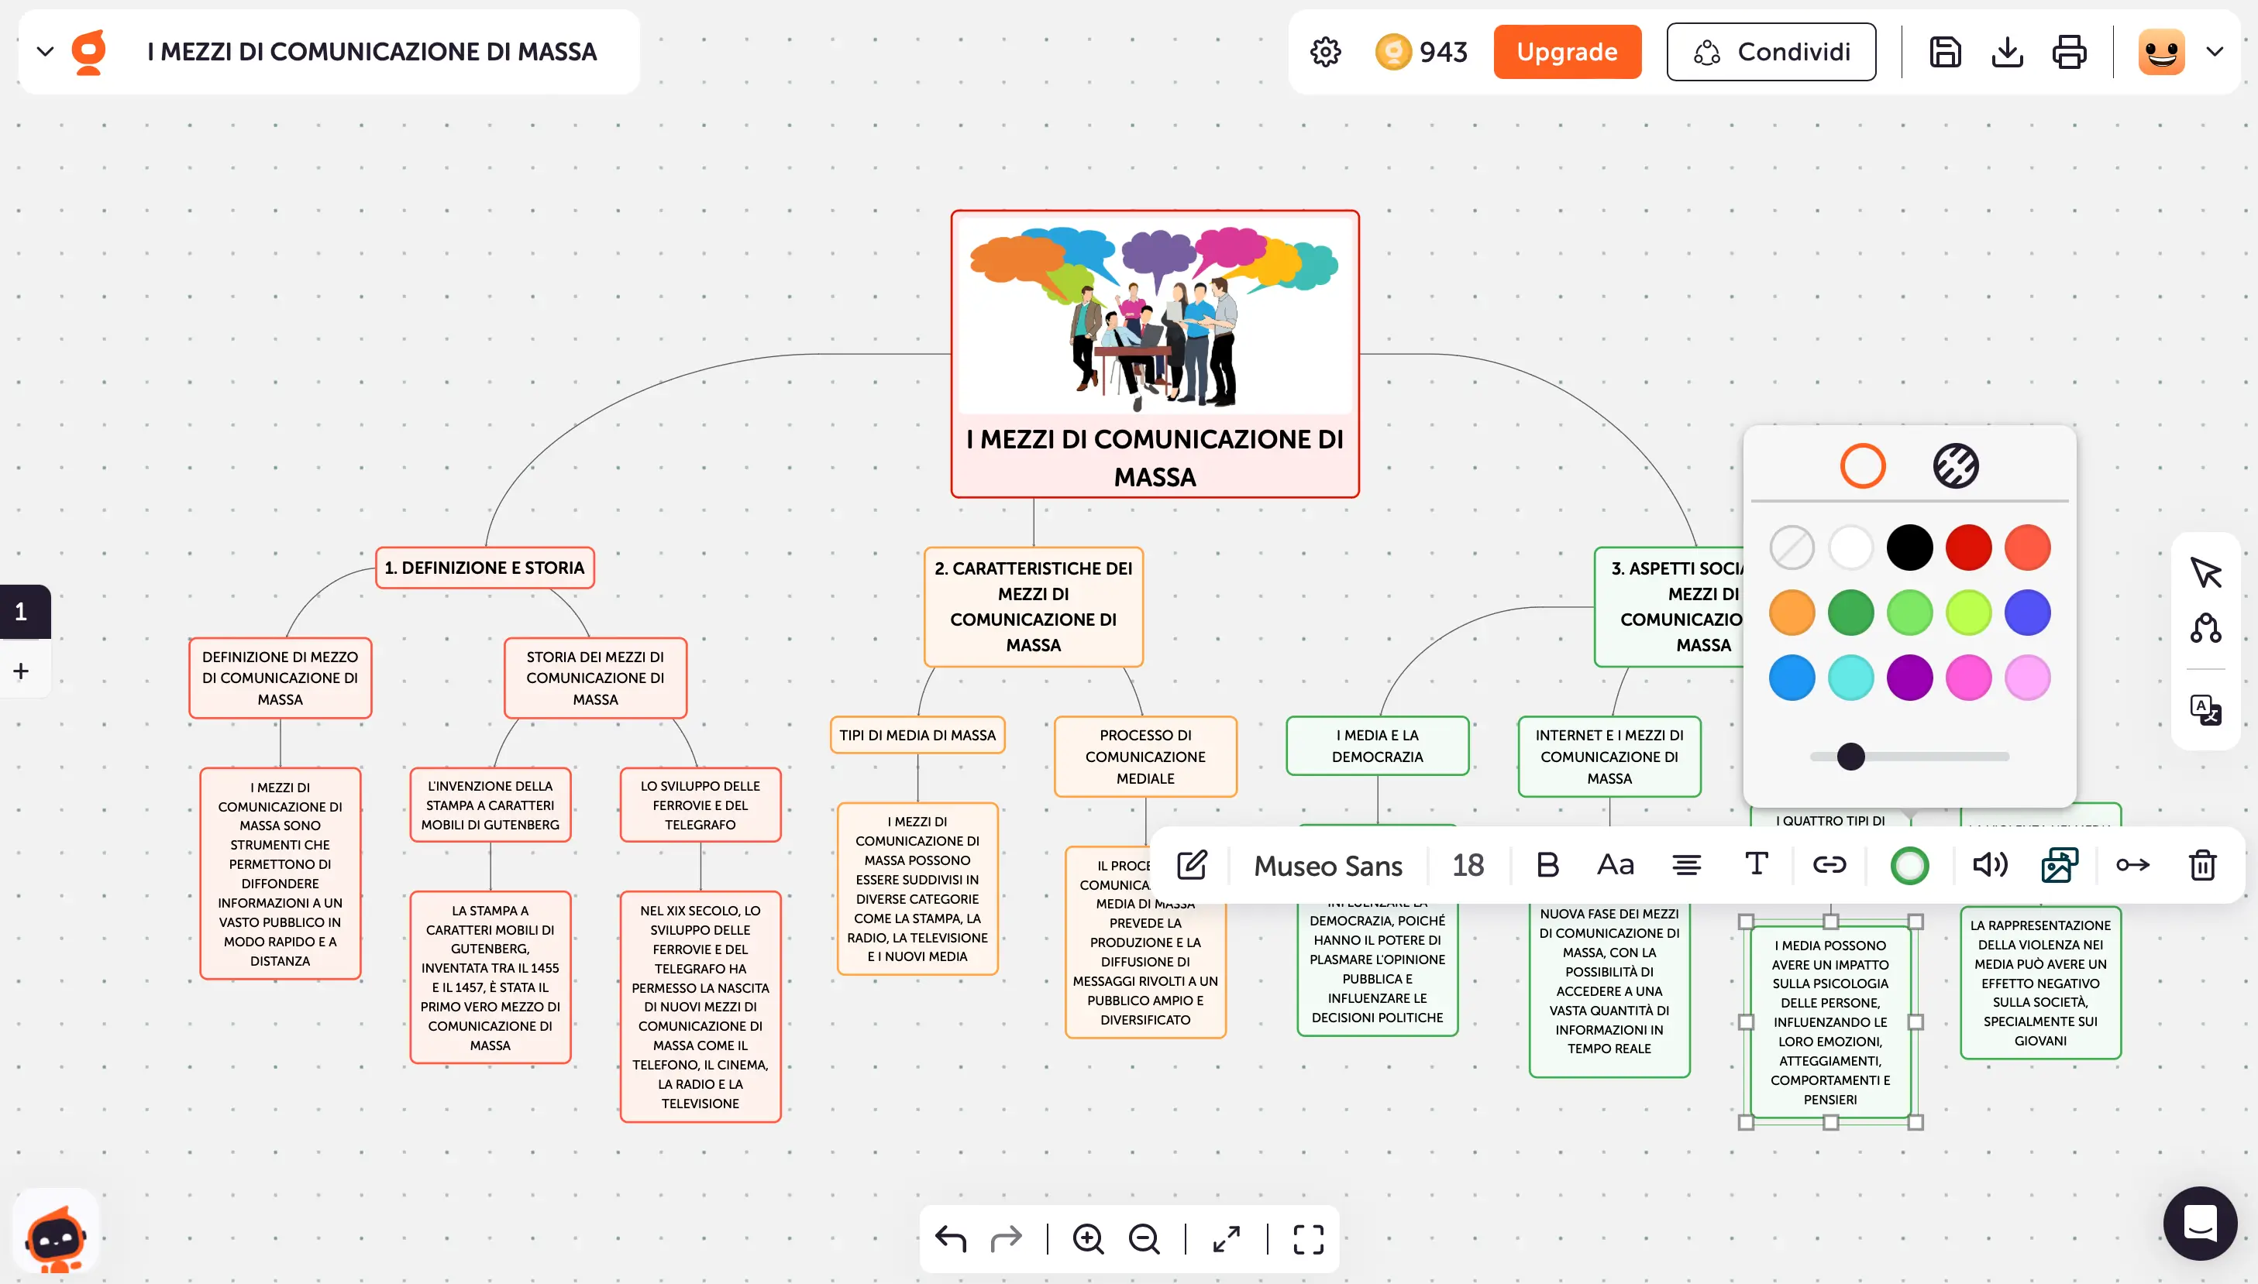Viewport: 2258px width, 1284px height.
Task: Switch to the border color tab
Action: point(1862,465)
